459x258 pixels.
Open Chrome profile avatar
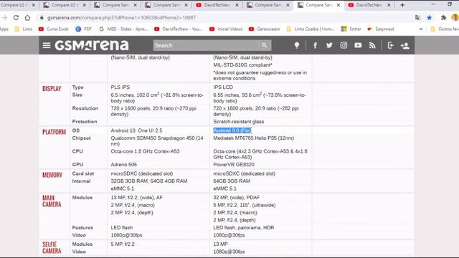pyautogui.click(x=455, y=17)
